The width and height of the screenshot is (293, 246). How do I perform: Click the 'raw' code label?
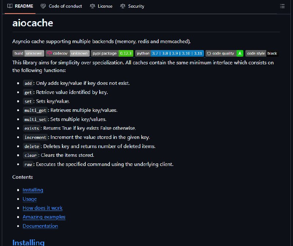pos(28,164)
